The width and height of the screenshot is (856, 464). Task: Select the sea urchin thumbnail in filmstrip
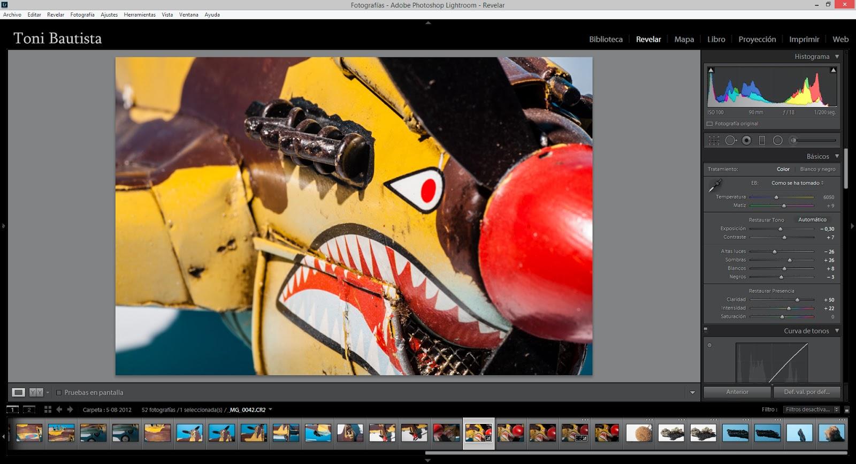[639, 432]
